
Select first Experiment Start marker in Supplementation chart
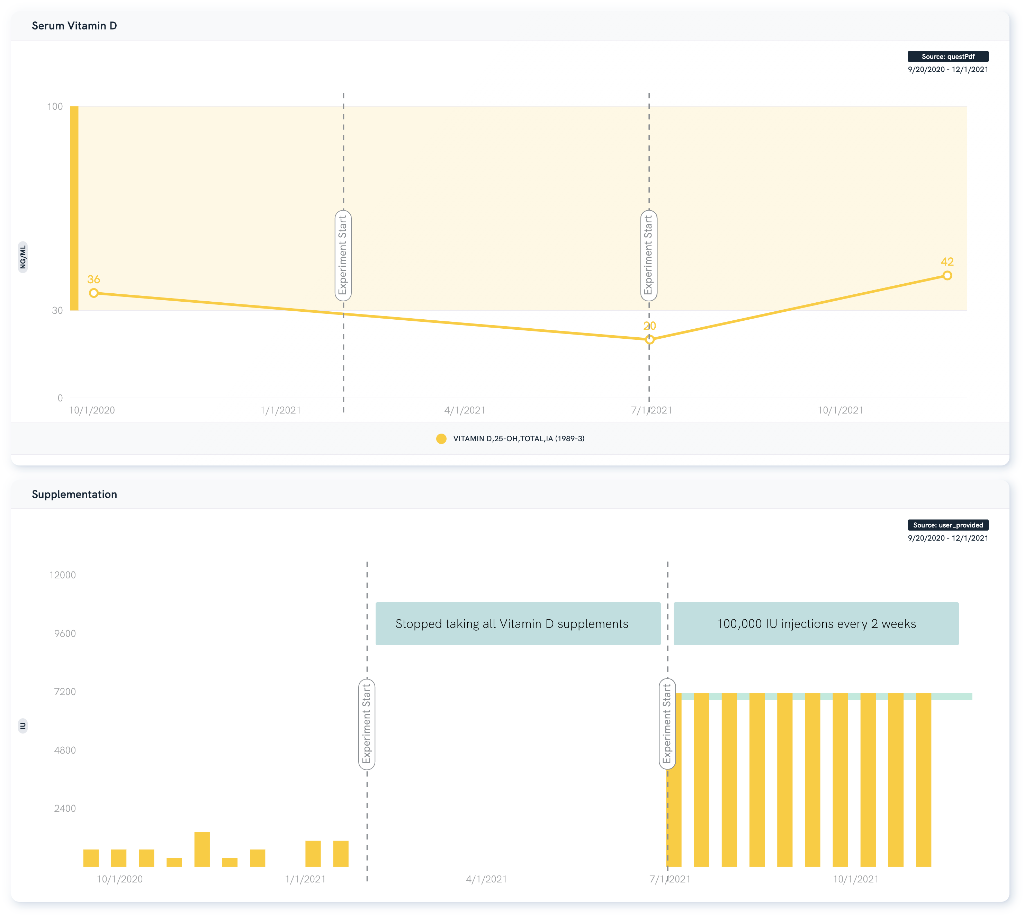click(367, 724)
